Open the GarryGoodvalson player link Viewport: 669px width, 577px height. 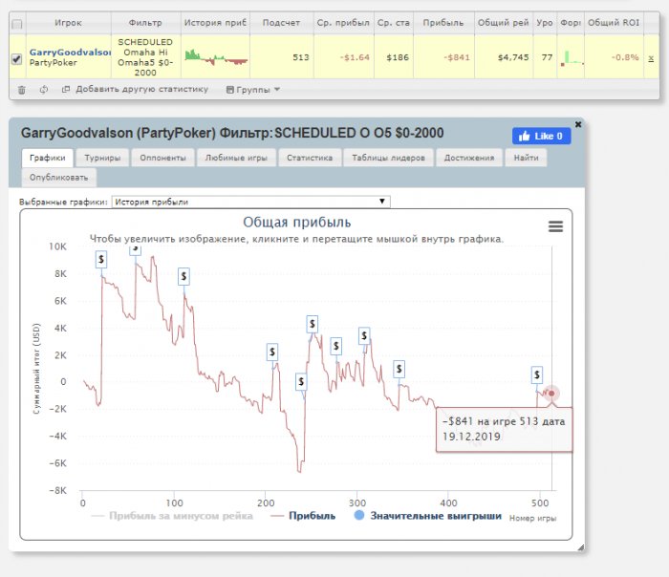coord(70,52)
